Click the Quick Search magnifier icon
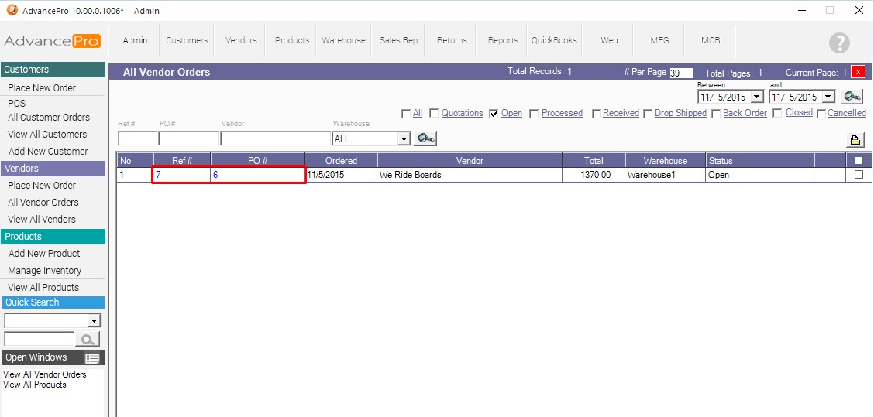 coord(88,339)
